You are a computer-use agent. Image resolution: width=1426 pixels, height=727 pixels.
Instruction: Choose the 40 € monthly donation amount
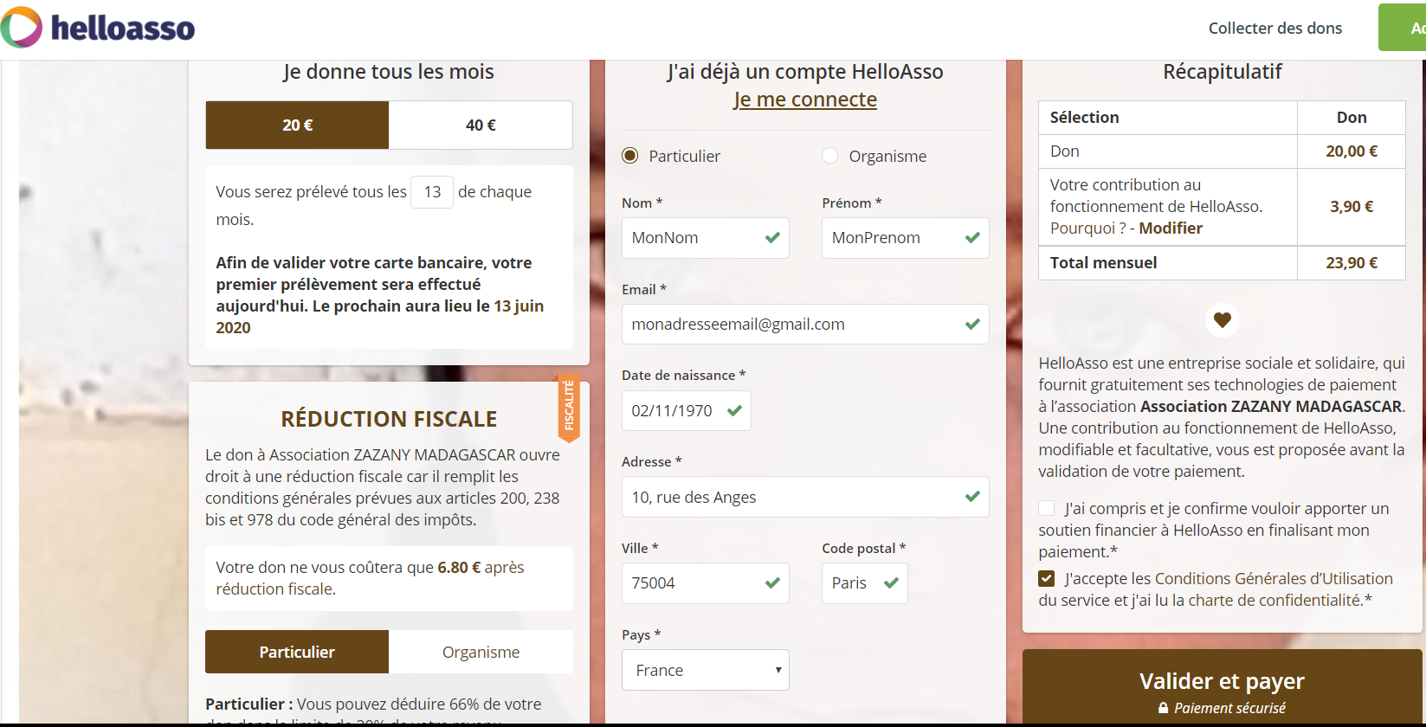tap(481, 125)
